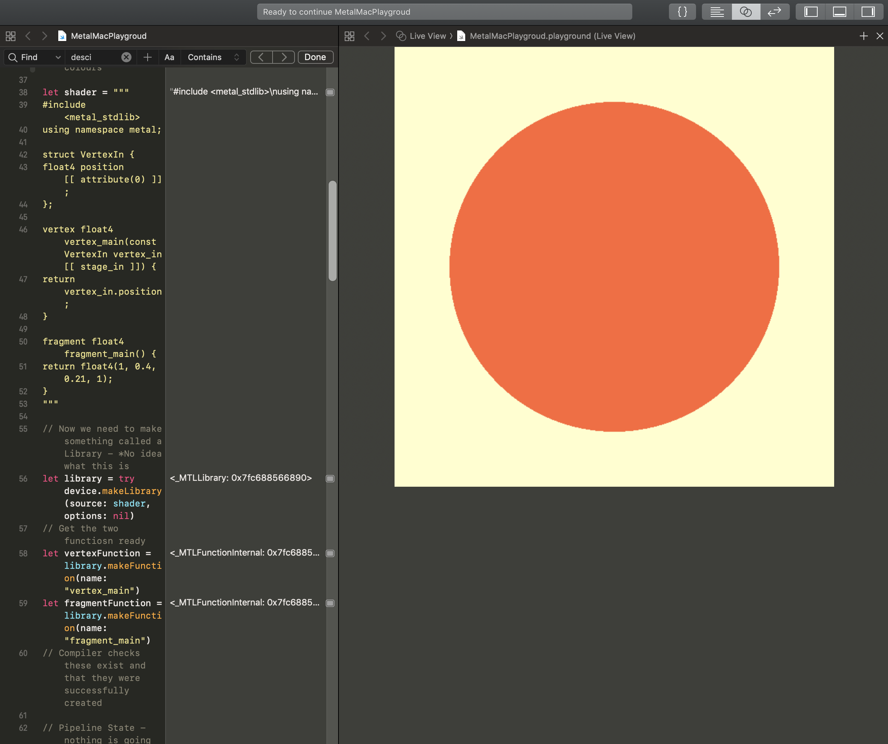This screenshot has height=744, width=888.
Task: Open the Contains match type dropdown
Action: 214,57
